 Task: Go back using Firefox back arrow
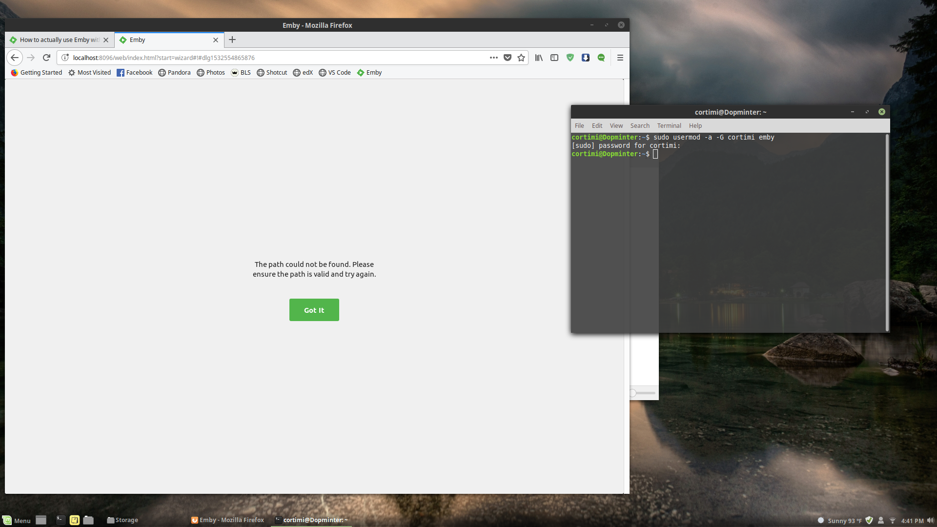click(x=15, y=58)
